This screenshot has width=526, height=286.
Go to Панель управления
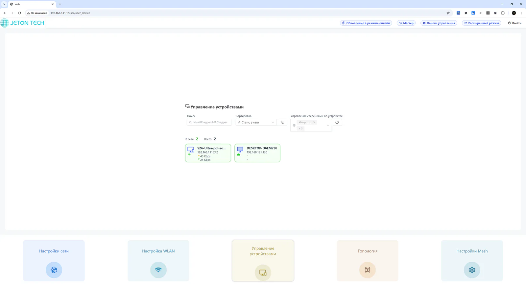pyautogui.click(x=439, y=23)
